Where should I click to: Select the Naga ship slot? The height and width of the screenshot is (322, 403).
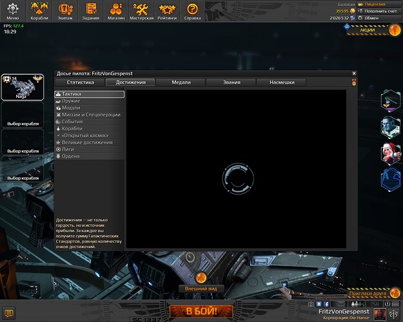coord(23,87)
